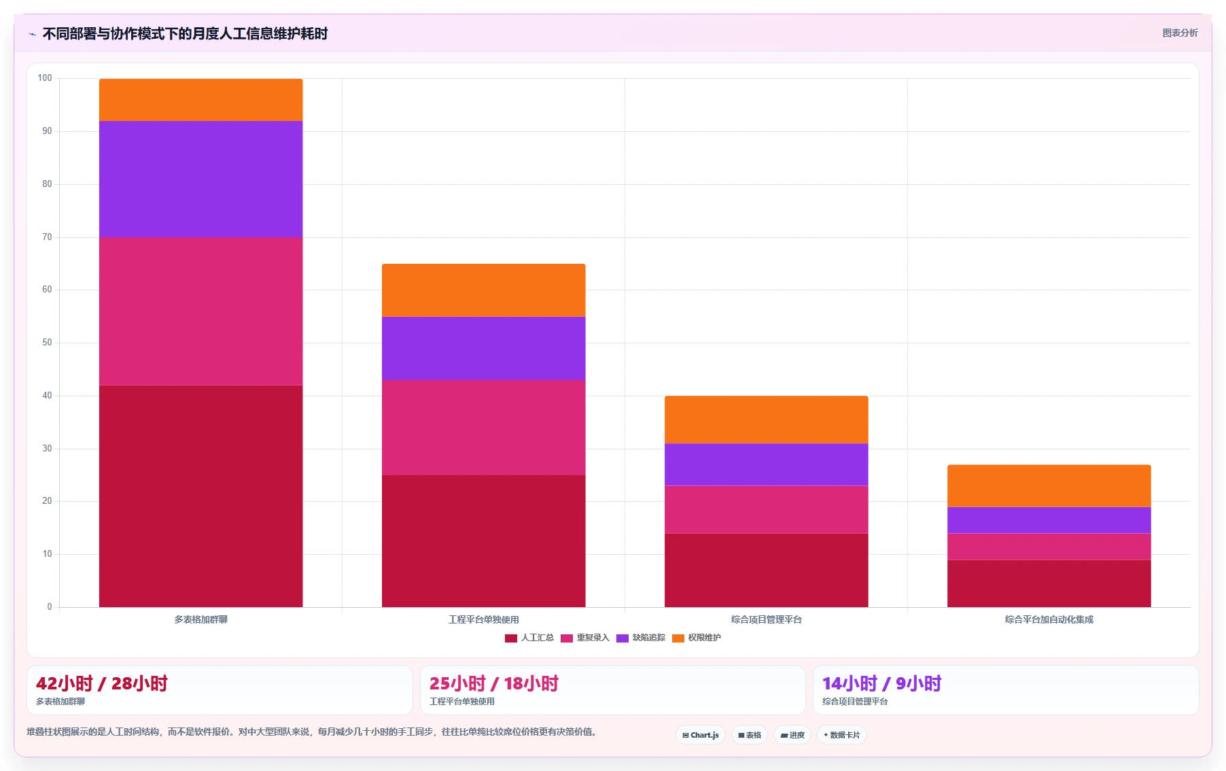The width and height of the screenshot is (1226, 771).
Task: Click the panel title about 月度人工信息维护耗时
Action: tap(185, 34)
